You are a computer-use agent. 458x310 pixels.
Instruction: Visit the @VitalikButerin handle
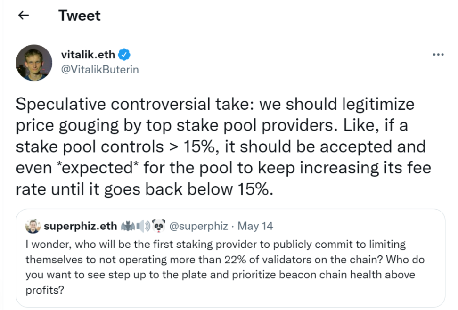click(x=100, y=70)
